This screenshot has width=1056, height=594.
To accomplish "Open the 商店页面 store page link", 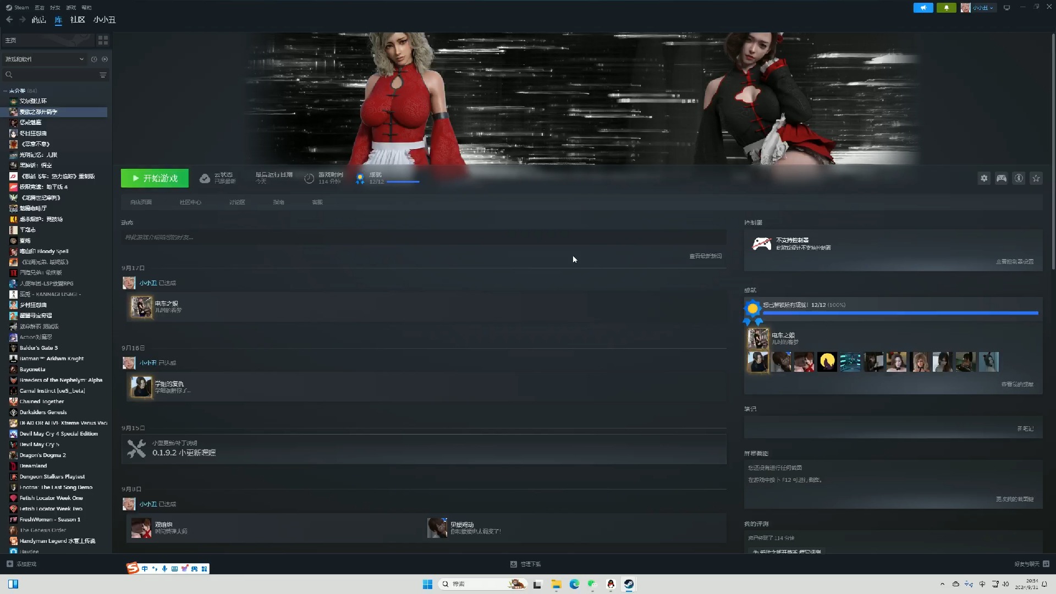I will coord(141,202).
